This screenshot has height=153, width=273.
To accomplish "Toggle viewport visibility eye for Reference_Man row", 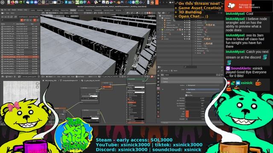I will point(187,25).
